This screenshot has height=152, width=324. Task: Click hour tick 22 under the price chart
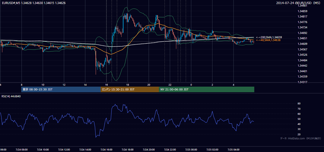click(x=170, y=85)
